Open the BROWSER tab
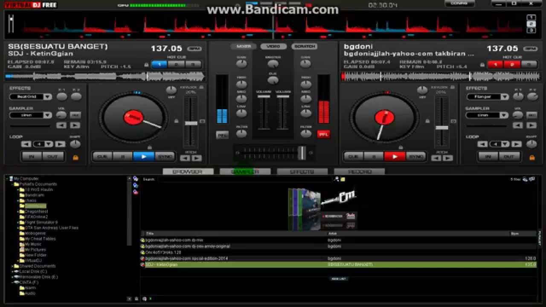546x307 pixels. pos(187,172)
